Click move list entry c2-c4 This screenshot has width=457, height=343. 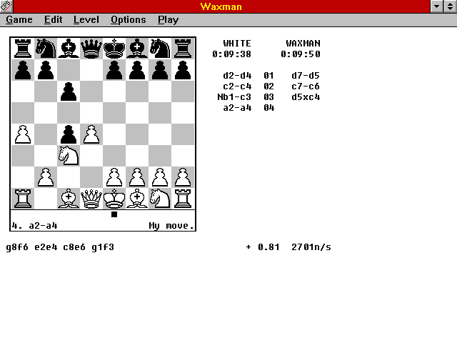point(237,86)
